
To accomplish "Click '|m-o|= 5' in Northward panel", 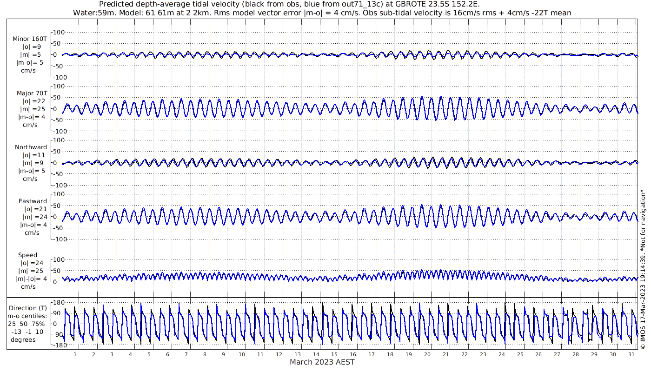I will pyautogui.click(x=32, y=171).
